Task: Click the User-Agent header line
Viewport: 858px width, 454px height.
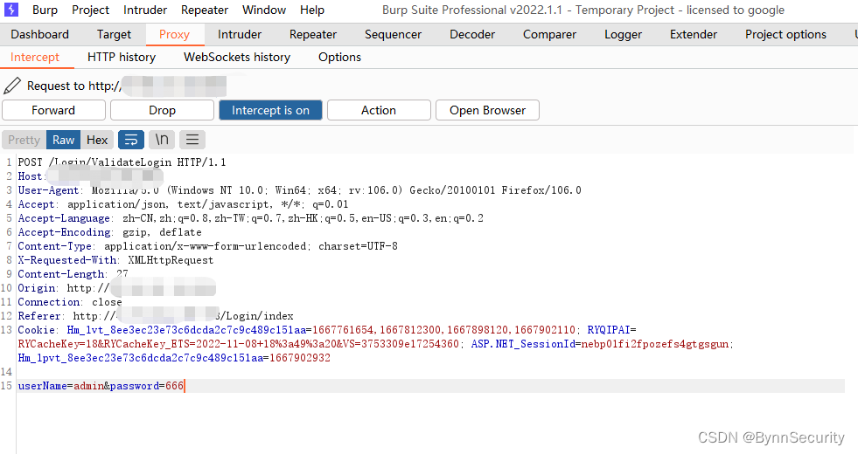Action: pyautogui.click(x=300, y=190)
